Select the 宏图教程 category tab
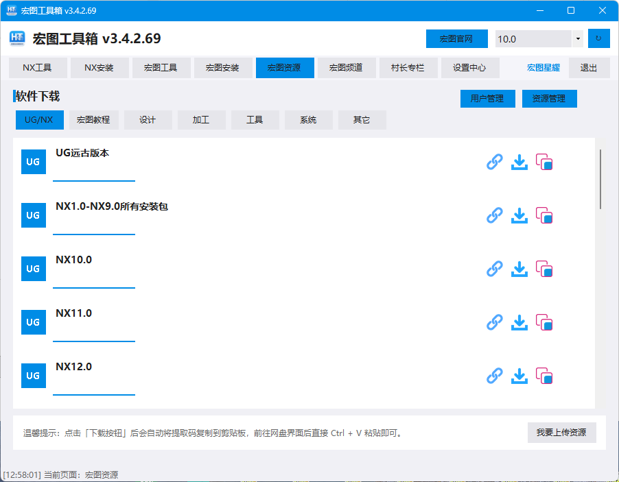Viewport: 619px width, 482px height. tap(93, 120)
